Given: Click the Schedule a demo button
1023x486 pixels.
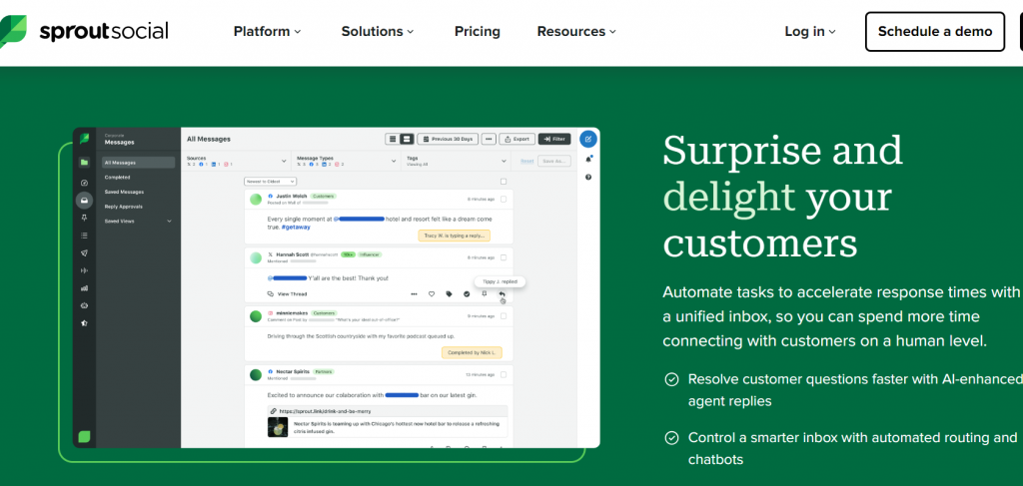Looking at the screenshot, I should [x=935, y=31].
